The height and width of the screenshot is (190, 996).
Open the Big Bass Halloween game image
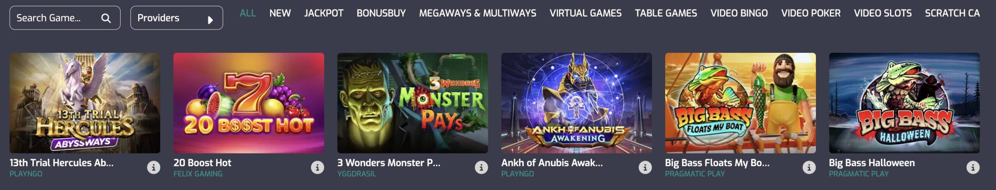[904, 103]
